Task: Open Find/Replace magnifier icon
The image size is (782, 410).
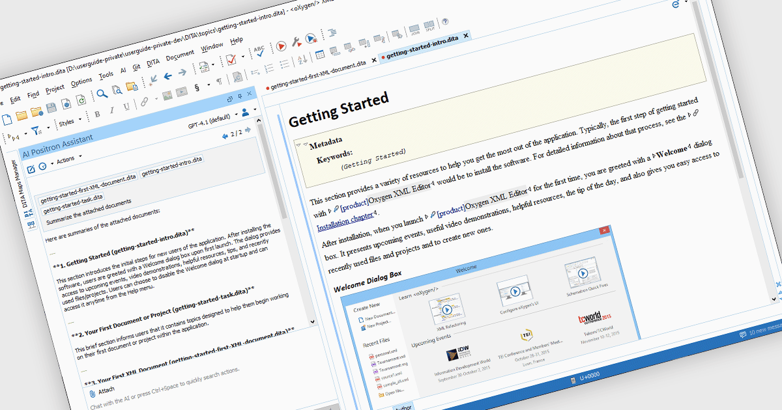Action: (102, 94)
